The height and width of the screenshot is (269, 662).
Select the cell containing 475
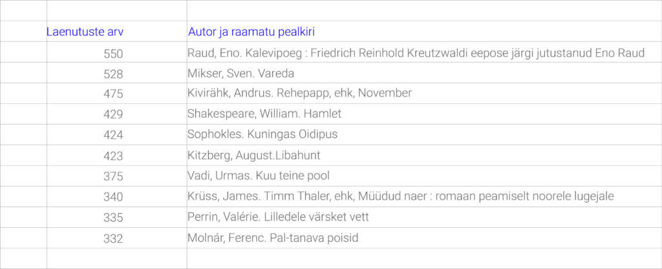click(x=116, y=93)
